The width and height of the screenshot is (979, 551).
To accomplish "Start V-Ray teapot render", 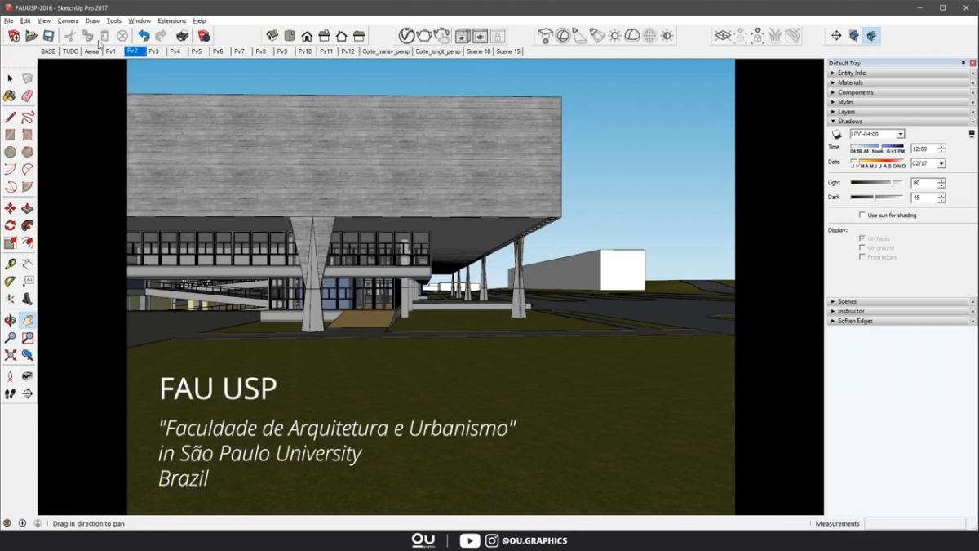I will (424, 36).
